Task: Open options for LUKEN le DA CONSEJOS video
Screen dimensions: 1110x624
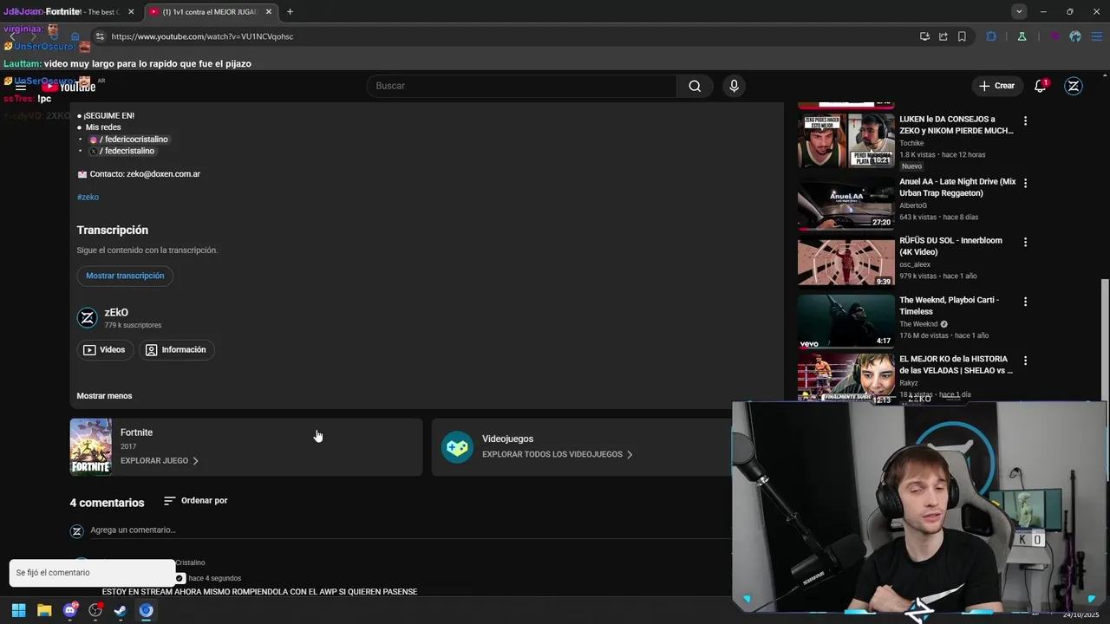Action: point(1025,121)
